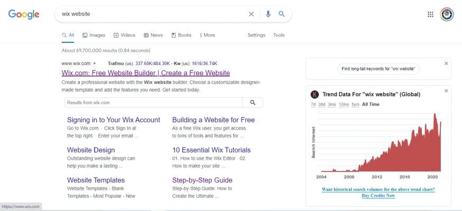Open the Wix.com Free Website Builder result

point(145,73)
